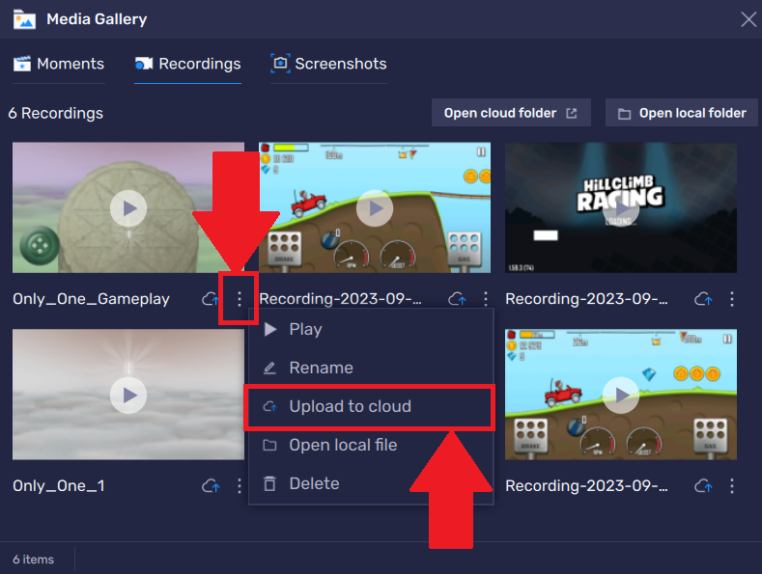Play the Only_One_Gameplay video thumbnail
762x574 pixels.
(128, 207)
